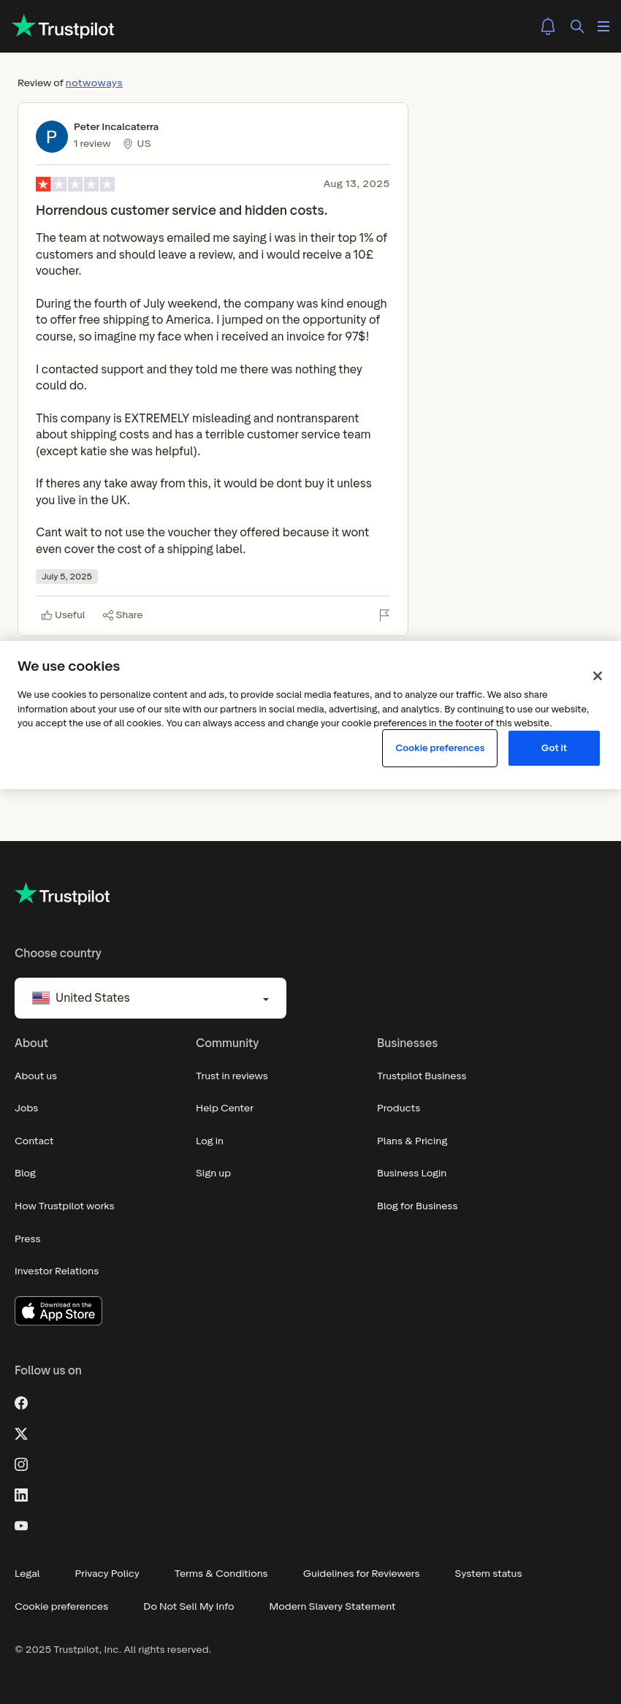Accept cookies with Got it
This screenshot has width=621, height=1704.
(554, 748)
